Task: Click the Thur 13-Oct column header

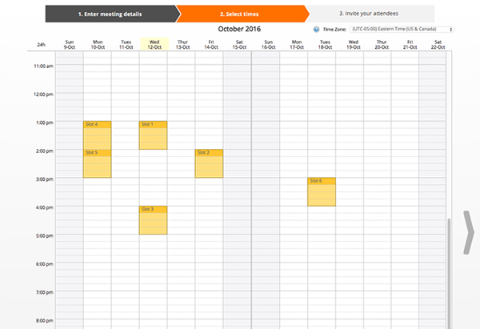Action: 182,44
